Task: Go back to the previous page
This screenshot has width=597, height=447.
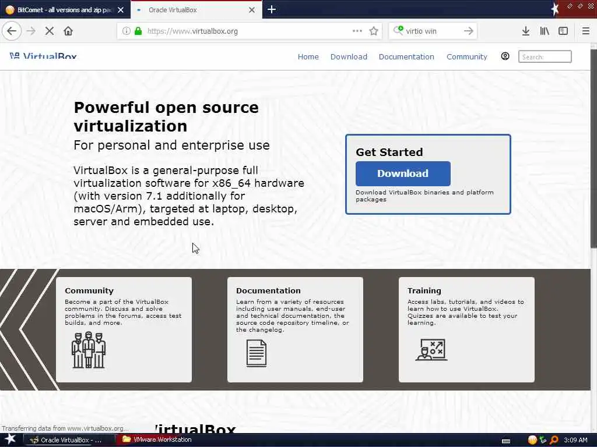Action: tap(12, 31)
